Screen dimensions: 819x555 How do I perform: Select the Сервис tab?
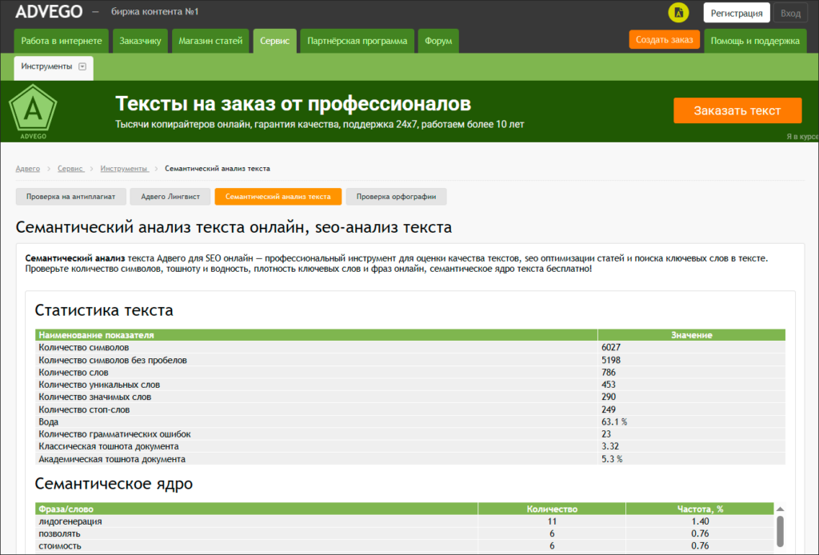(x=275, y=41)
